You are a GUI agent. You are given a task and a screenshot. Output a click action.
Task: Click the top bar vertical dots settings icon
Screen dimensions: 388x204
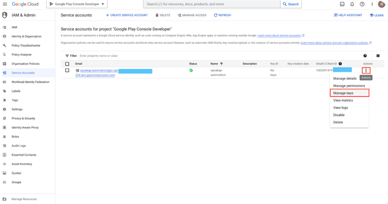click(372, 4)
